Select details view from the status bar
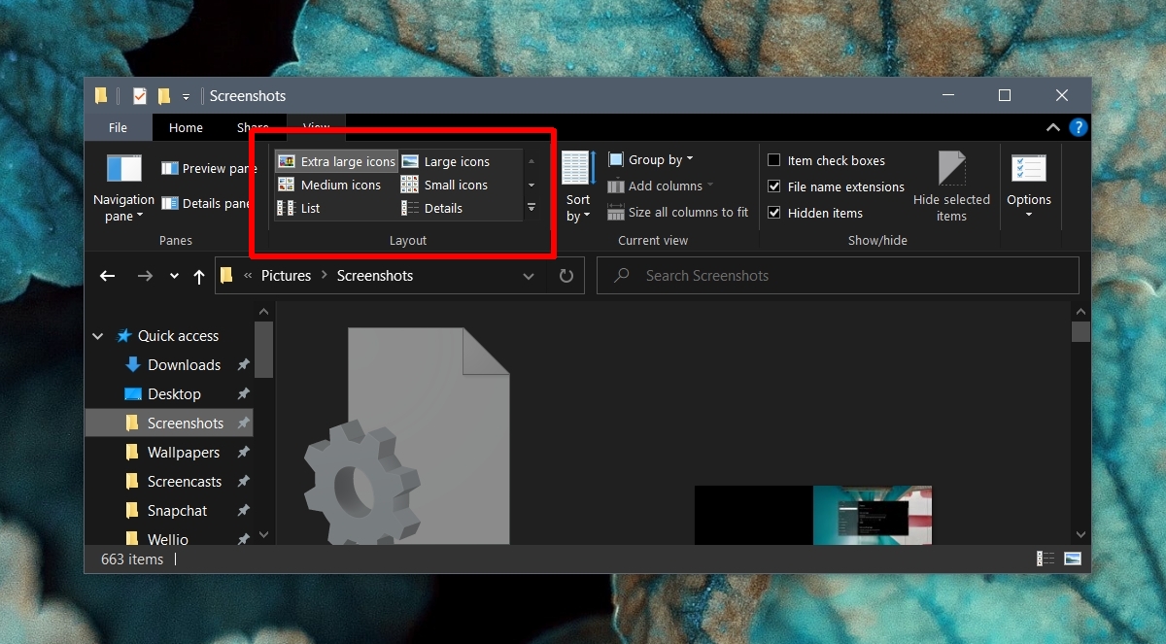 point(1045,559)
